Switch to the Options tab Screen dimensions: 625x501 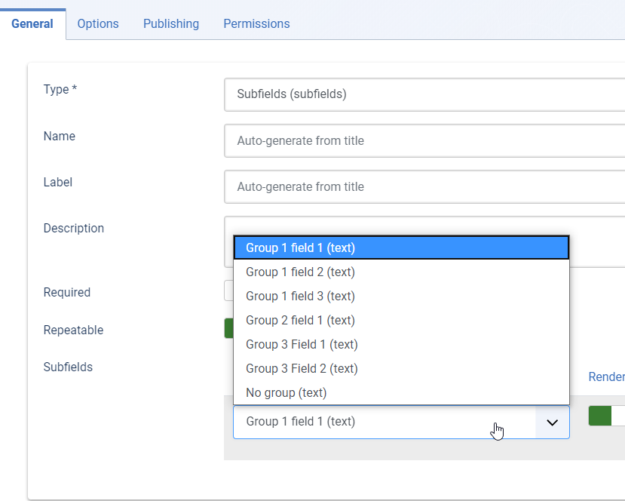click(98, 24)
